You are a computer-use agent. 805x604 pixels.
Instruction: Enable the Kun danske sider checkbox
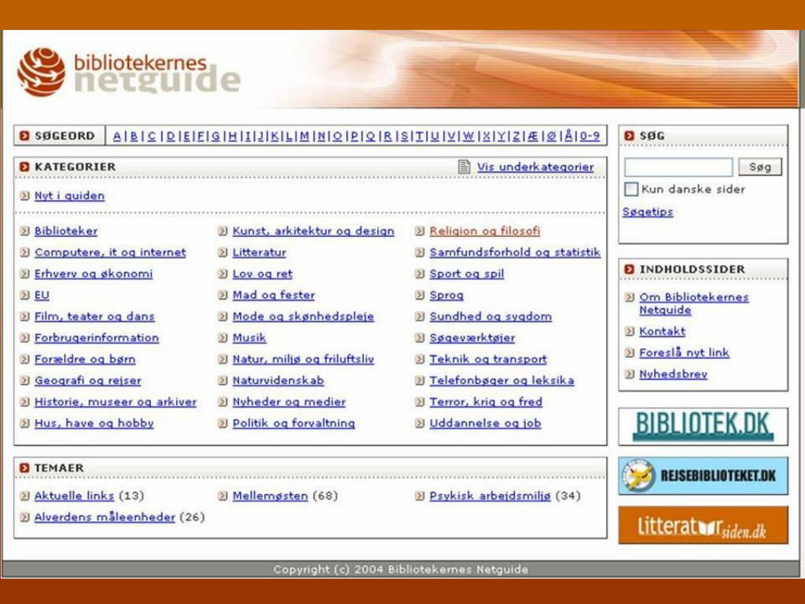[x=631, y=189]
